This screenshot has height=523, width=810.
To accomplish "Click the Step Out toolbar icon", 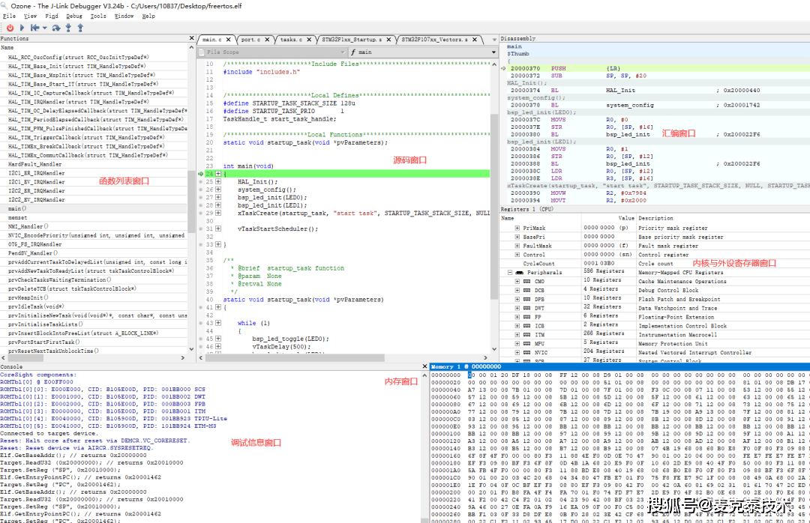I will 79,28.
